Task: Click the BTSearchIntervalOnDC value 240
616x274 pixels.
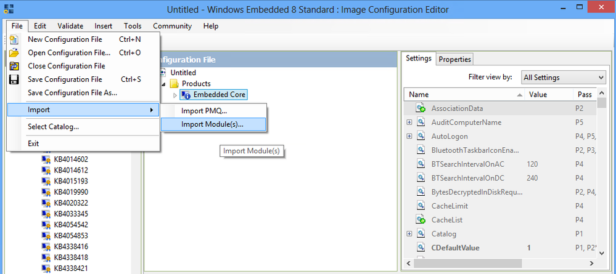Action: [532, 178]
